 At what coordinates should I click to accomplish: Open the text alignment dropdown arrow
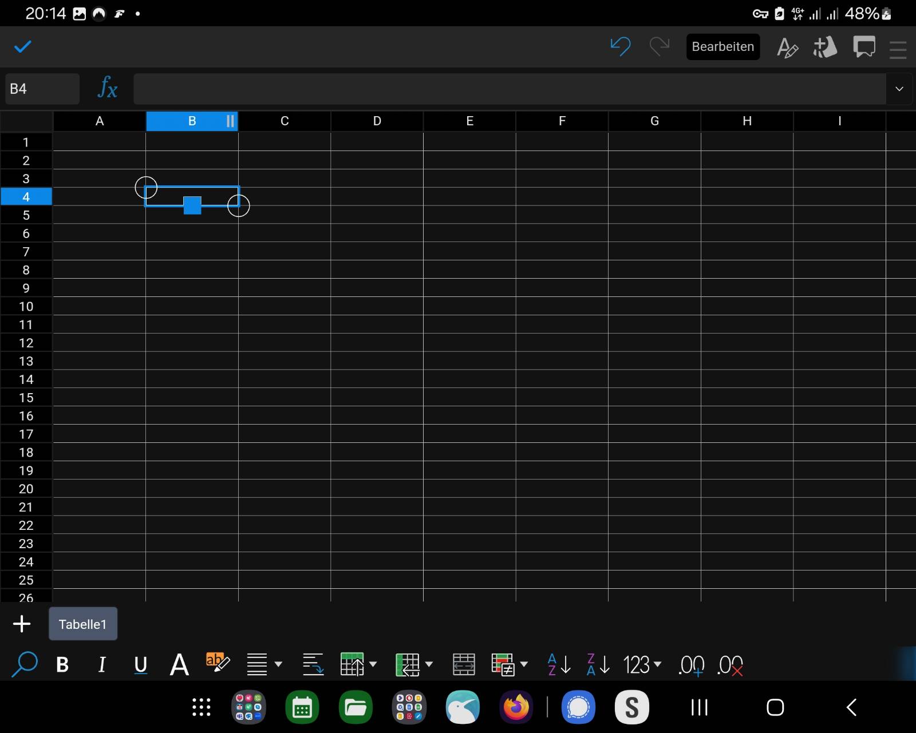click(x=279, y=664)
